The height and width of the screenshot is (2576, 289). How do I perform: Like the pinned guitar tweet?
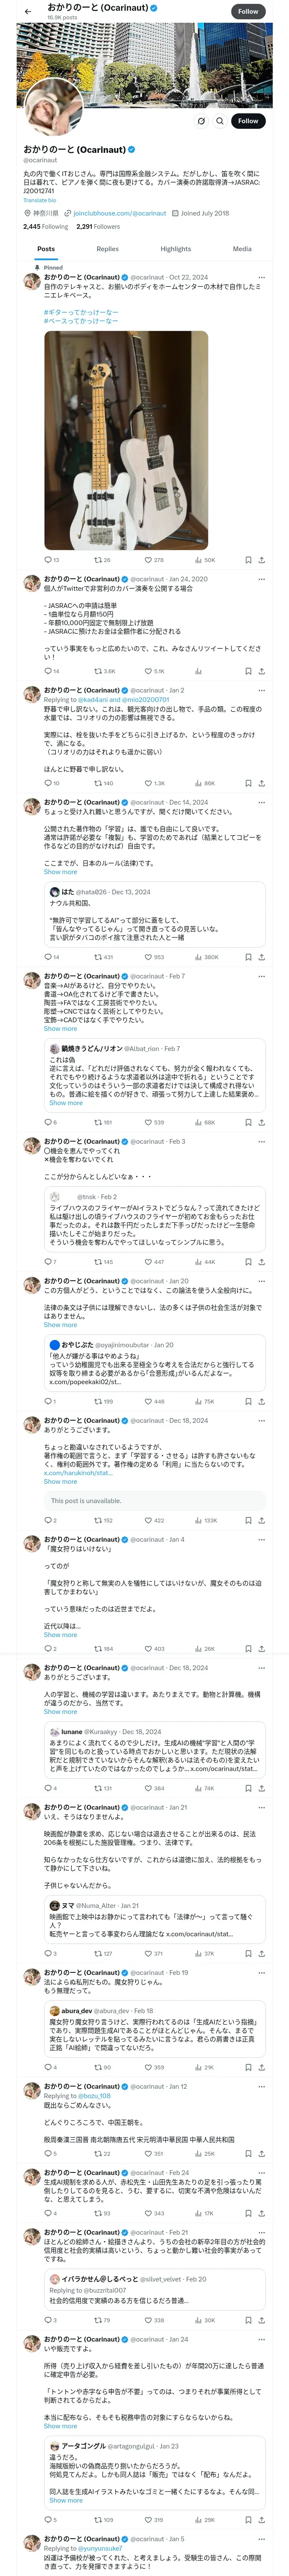(x=147, y=560)
